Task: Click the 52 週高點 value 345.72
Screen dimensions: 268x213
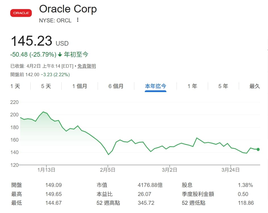Action: [x=146, y=203]
